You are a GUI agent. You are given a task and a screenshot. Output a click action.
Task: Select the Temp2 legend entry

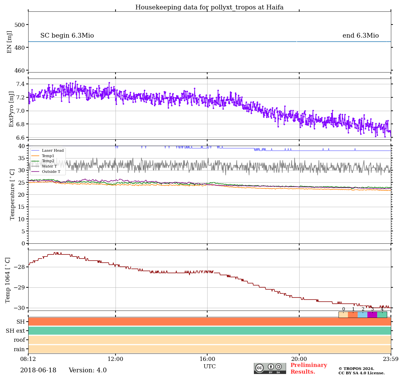tap(48, 161)
